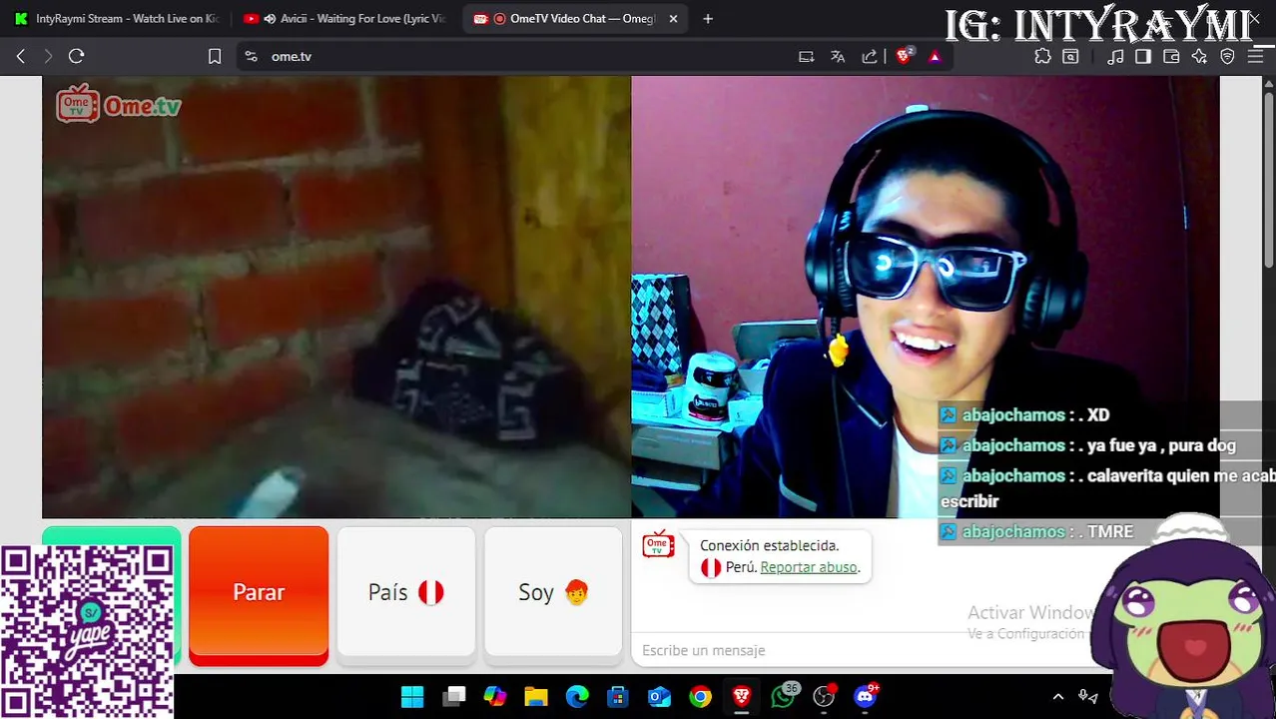Bookmark this page icon

[x=214, y=57]
